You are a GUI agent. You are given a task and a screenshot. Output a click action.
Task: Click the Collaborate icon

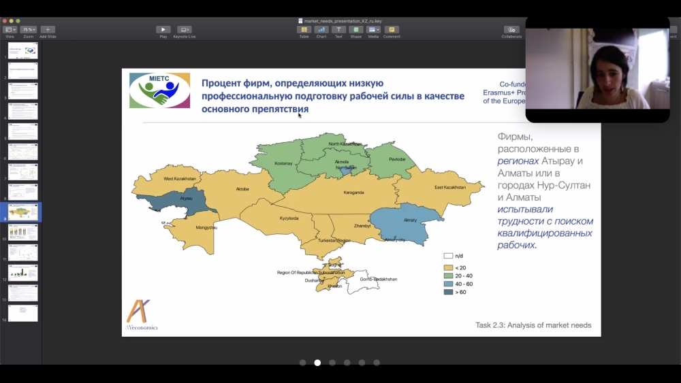pyautogui.click(x=511, y=29)
